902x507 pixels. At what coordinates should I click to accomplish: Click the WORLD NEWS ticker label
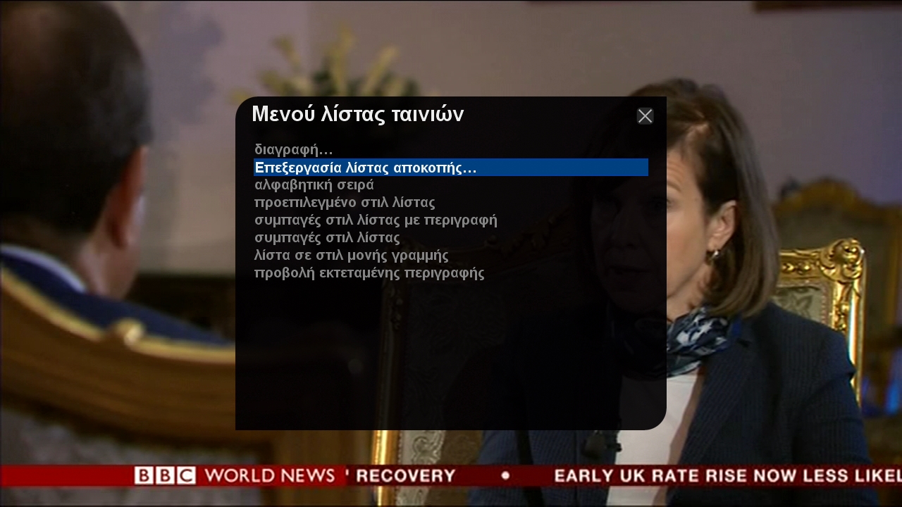pyautogui.click(x=269, y=475)
